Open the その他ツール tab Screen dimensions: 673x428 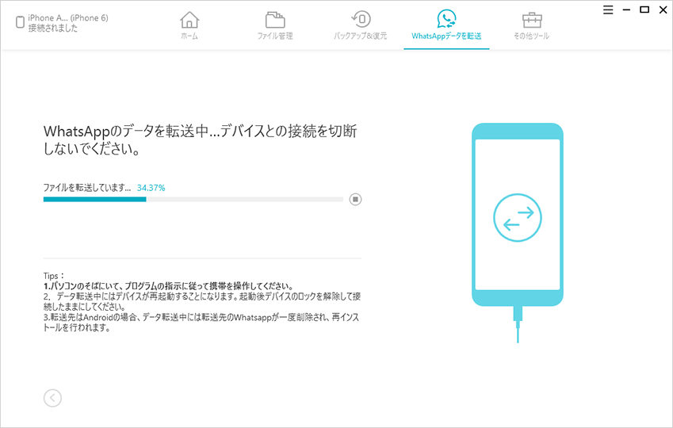coord(531,25)
